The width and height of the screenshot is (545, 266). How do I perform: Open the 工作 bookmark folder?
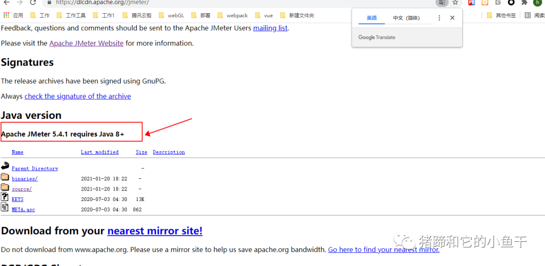click(40, 15)
